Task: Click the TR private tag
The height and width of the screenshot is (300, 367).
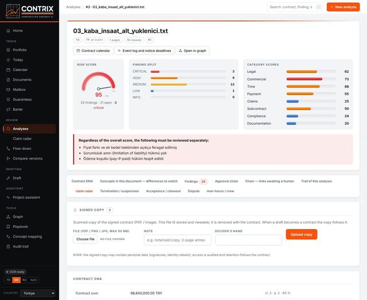Action: click(94, 40)
